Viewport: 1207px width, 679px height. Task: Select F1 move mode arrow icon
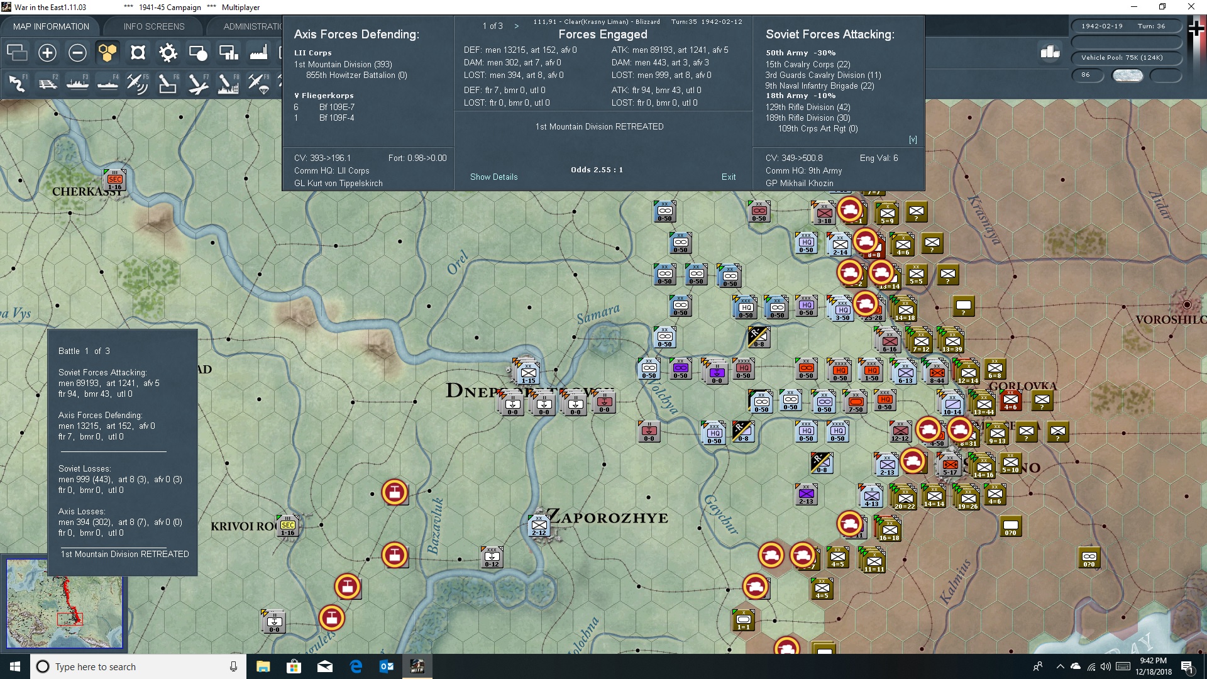17,83
